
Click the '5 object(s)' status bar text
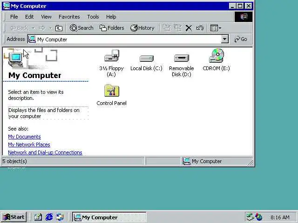(14, 161)
